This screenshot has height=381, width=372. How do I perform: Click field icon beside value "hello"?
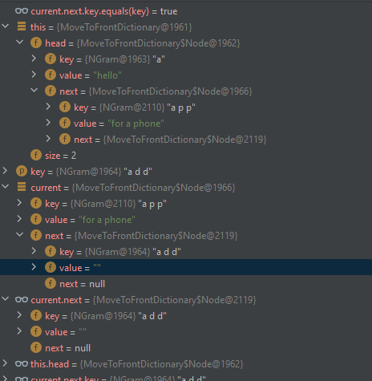click(x=51, y=75)
